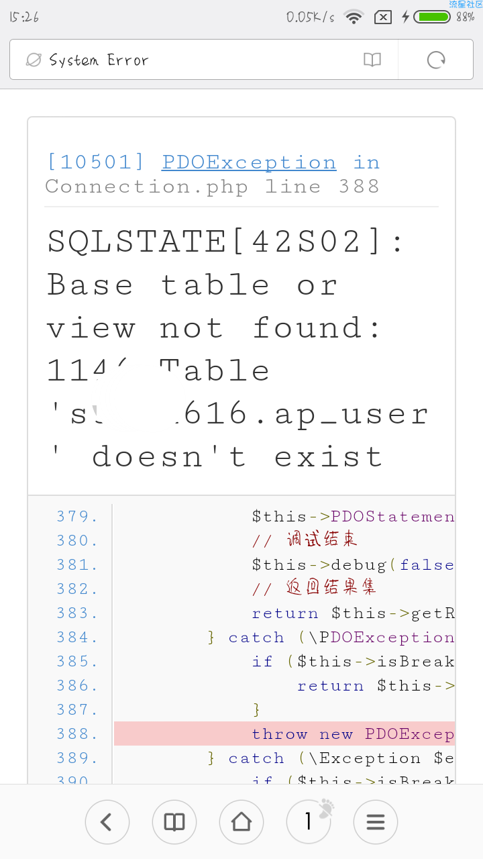
Task: Click the PDOException link
Action: (x=249, y=162)
